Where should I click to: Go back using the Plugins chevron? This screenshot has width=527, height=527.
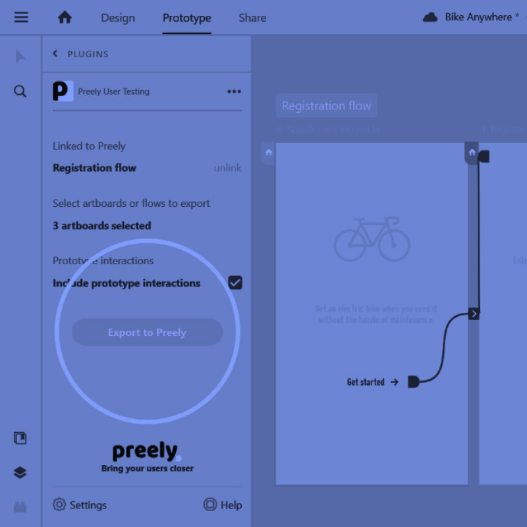coord(55,53)
